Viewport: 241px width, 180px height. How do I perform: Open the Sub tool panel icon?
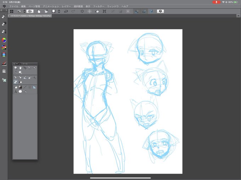(4, 16)
